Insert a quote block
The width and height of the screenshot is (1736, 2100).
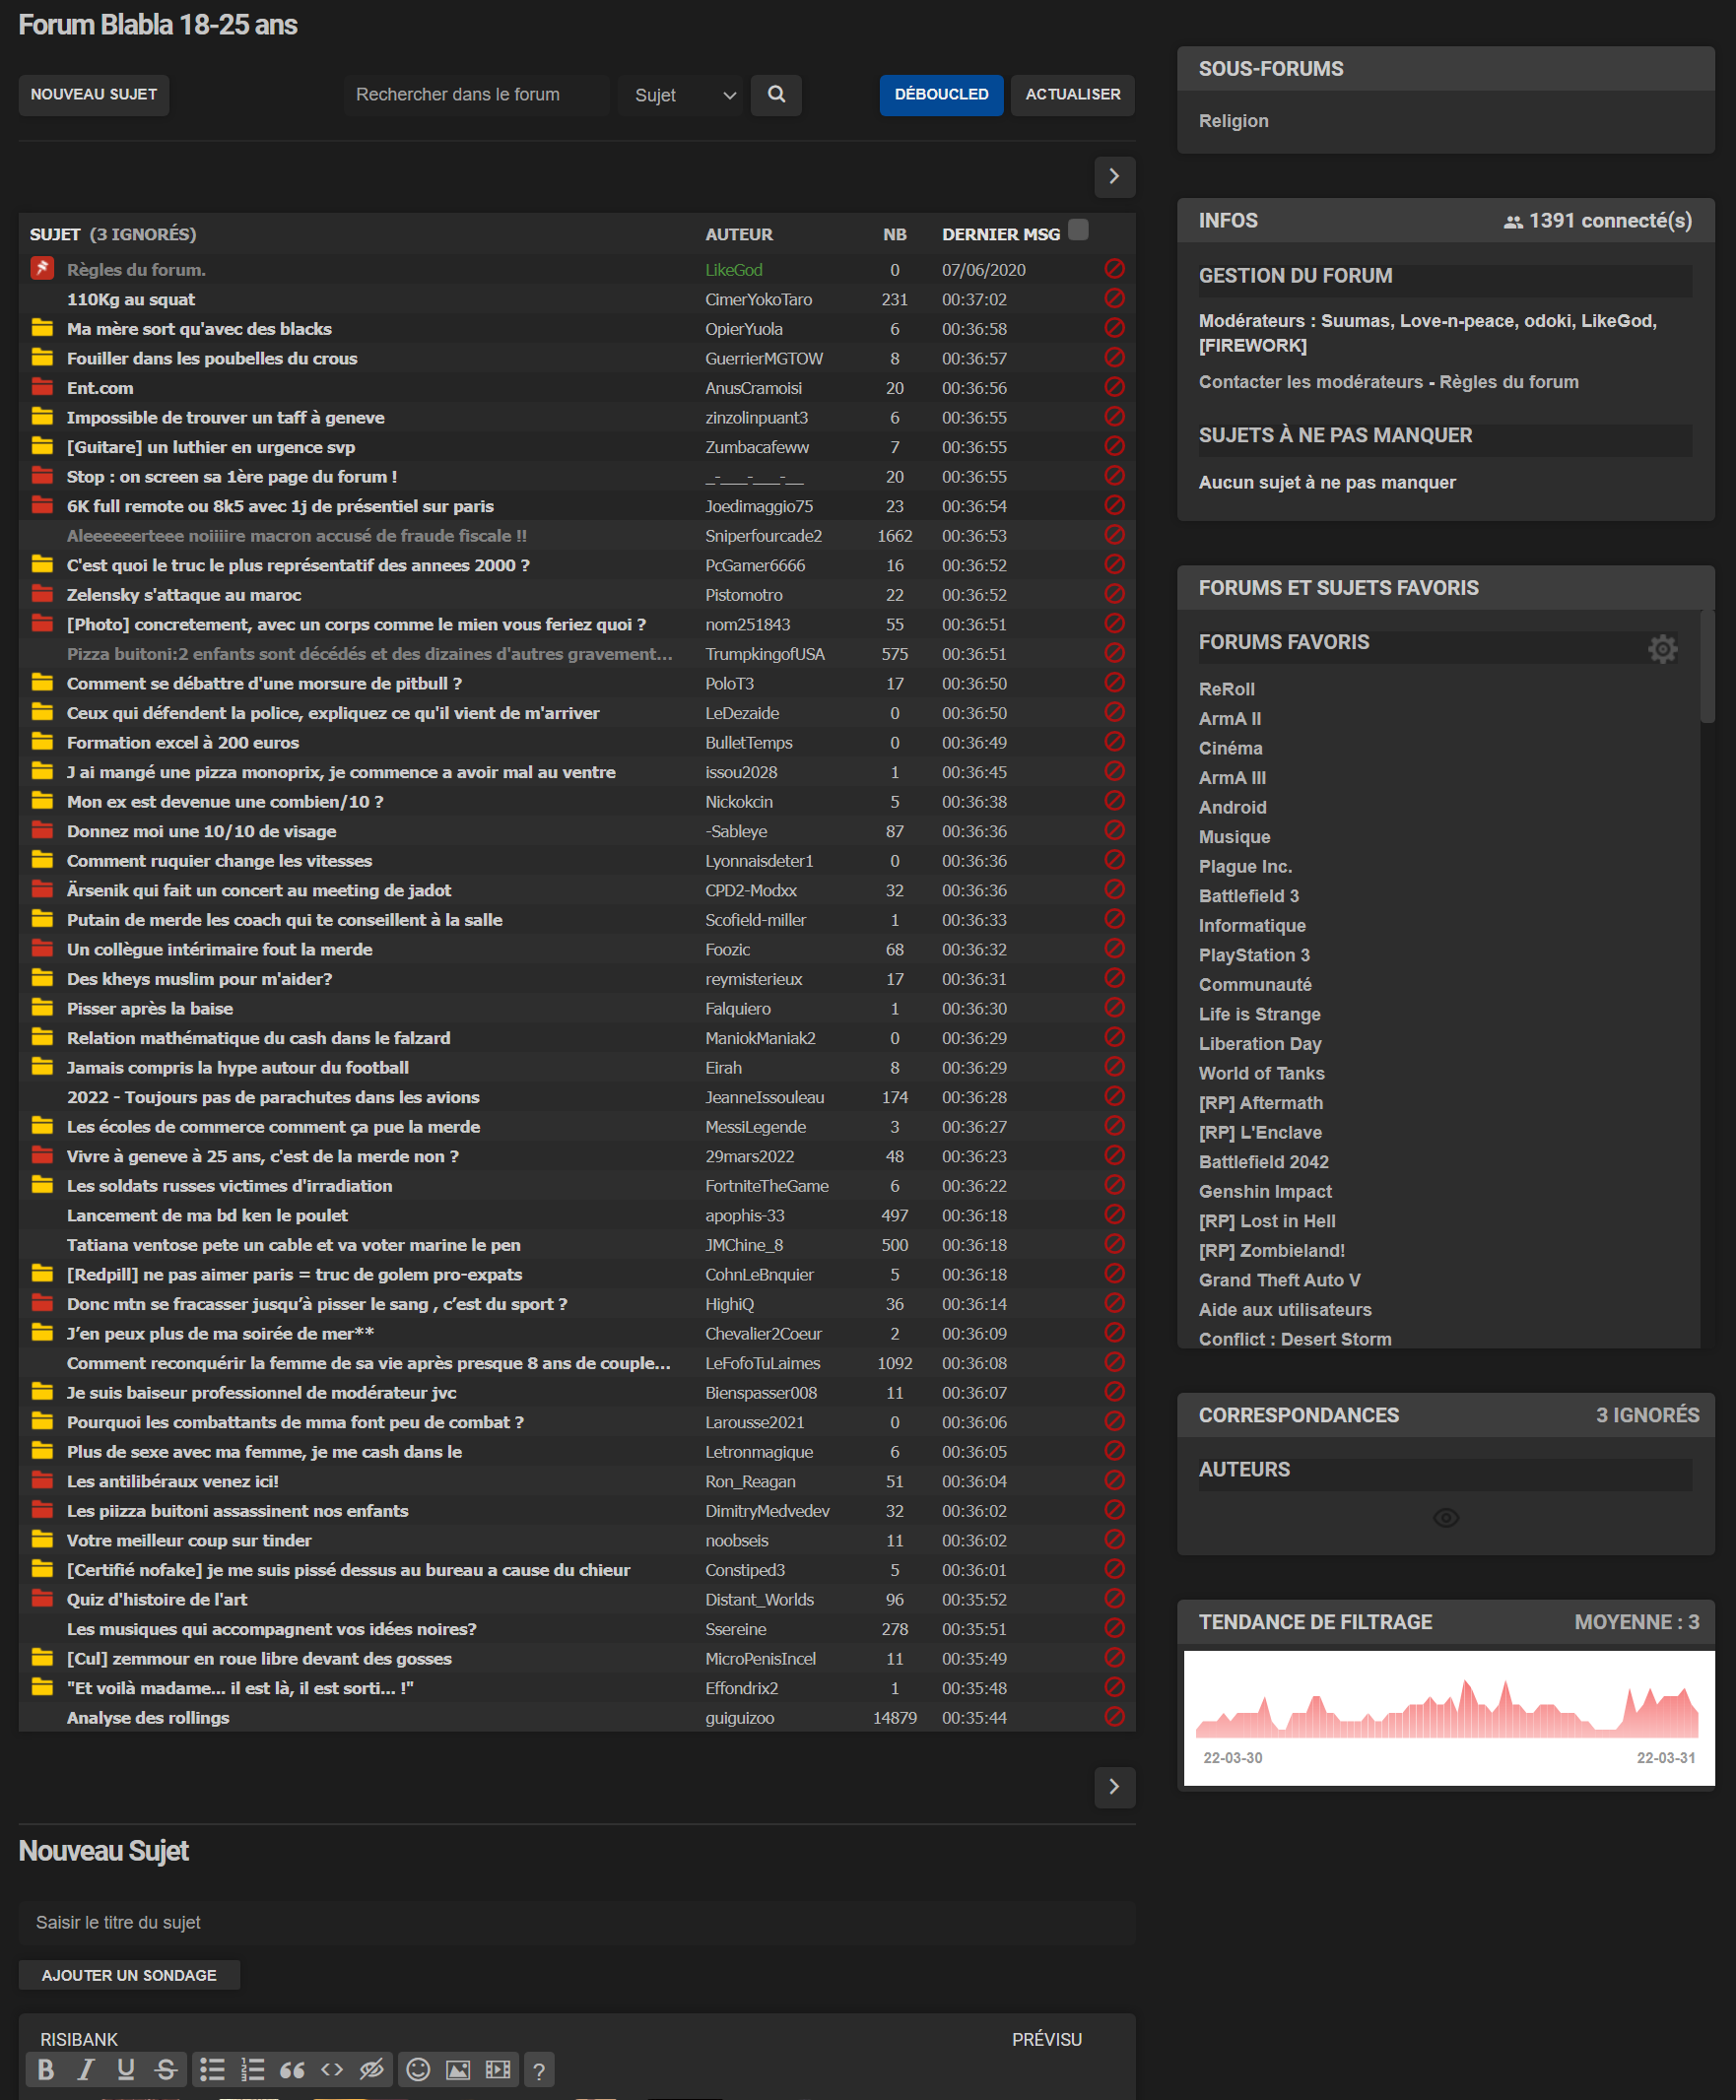click(x=292, y=2069)
